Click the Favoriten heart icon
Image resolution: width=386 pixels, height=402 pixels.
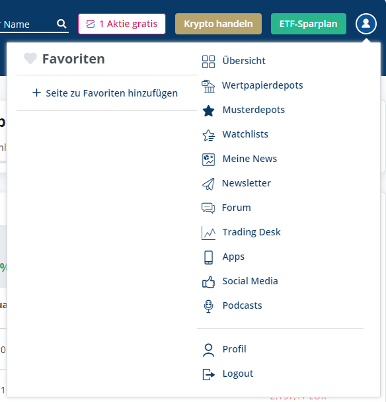[x=30, y=58]
